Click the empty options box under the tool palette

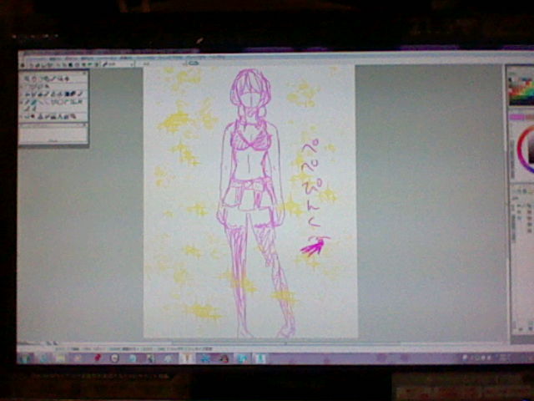click(53, 133)
